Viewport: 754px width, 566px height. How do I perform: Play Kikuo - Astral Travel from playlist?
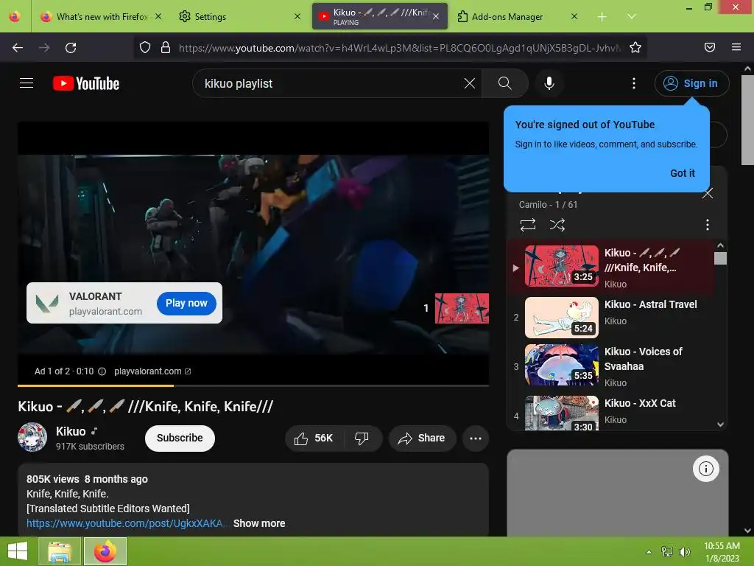click(611, 318)
